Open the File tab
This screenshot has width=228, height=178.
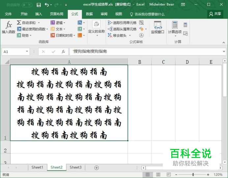[8, 14]
